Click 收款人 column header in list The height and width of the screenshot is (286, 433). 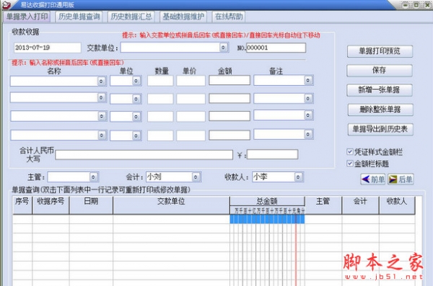[x=397, y=205]
